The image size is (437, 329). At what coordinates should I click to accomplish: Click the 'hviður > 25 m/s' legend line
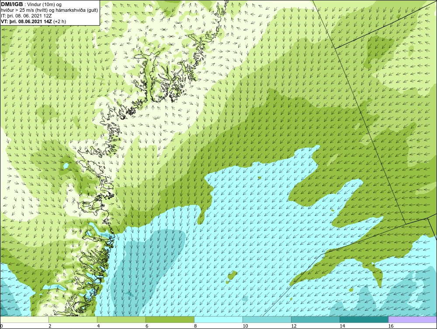[50, 10]
